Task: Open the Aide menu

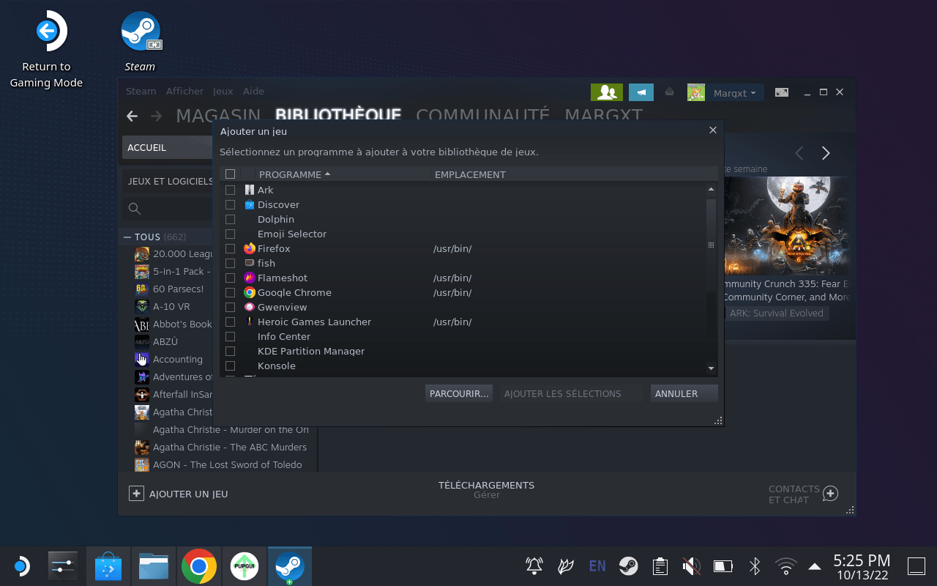Action: [253, 92]
